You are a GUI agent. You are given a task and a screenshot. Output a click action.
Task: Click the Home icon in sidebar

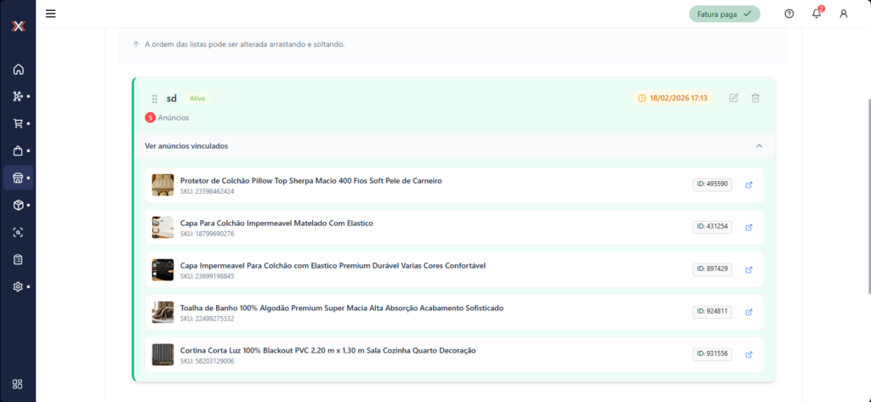(x=18, y=70)
